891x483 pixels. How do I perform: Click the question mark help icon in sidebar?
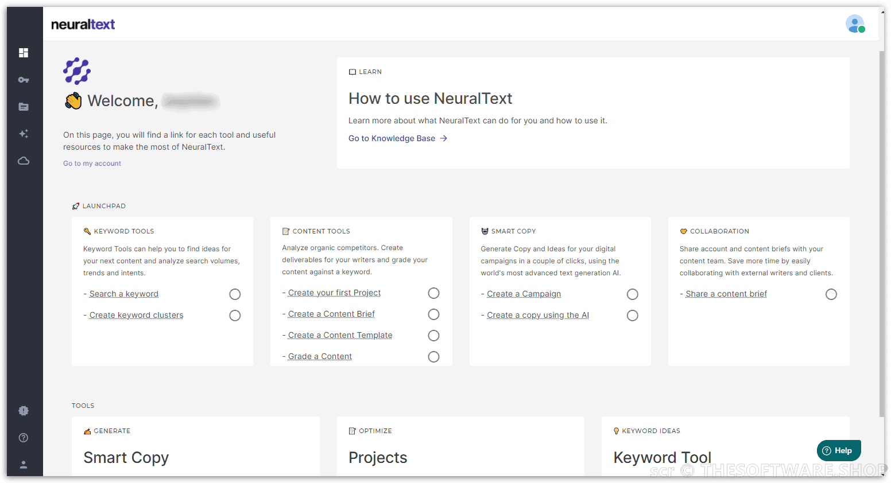point(24,438)
